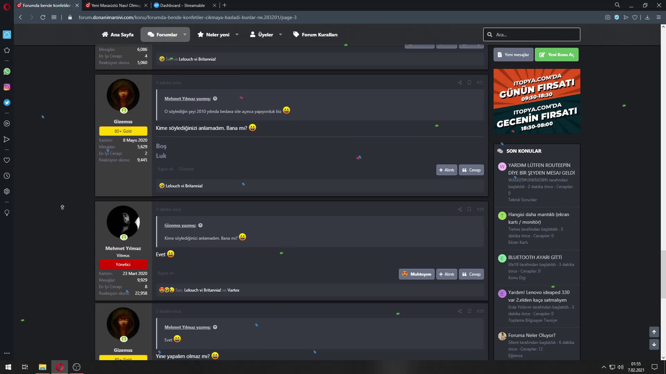
Task: Open WhatsApp in the Opera sidebar
Action: point(7,71)
